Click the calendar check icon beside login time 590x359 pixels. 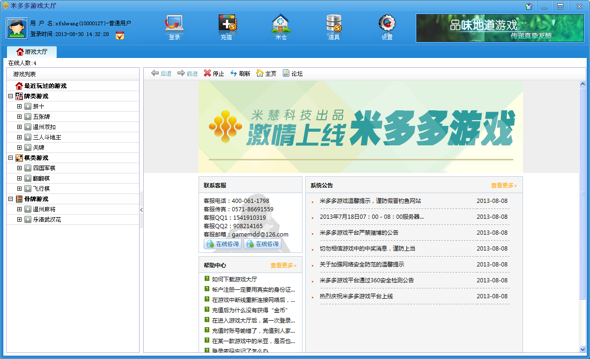click(x=120, y=36)
